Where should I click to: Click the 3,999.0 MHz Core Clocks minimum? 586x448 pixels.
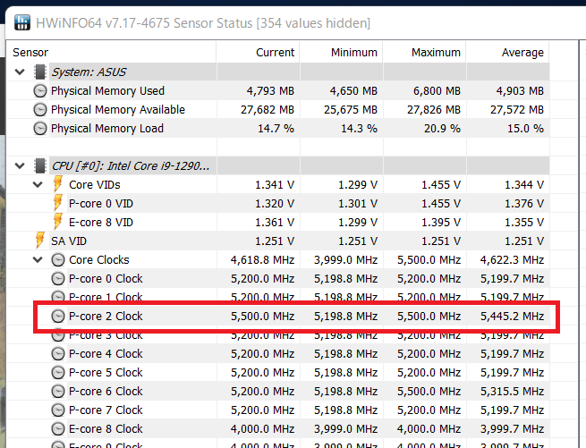tap(345, 259)
